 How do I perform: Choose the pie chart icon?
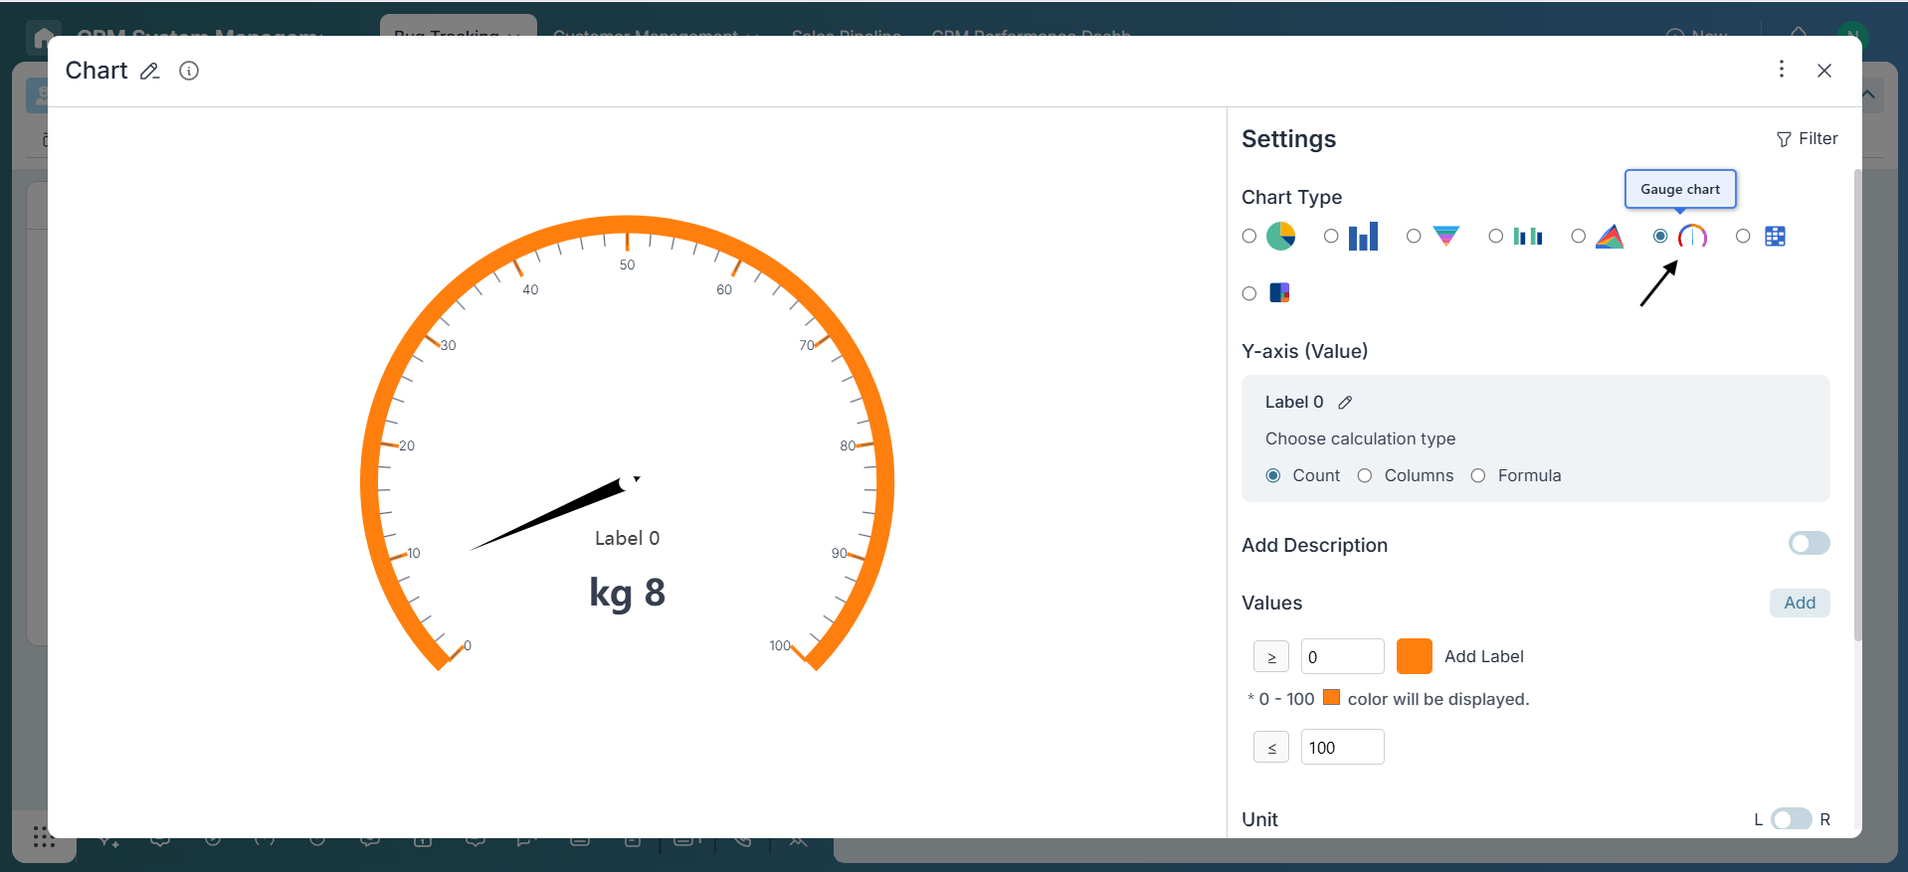[1280, 236]
